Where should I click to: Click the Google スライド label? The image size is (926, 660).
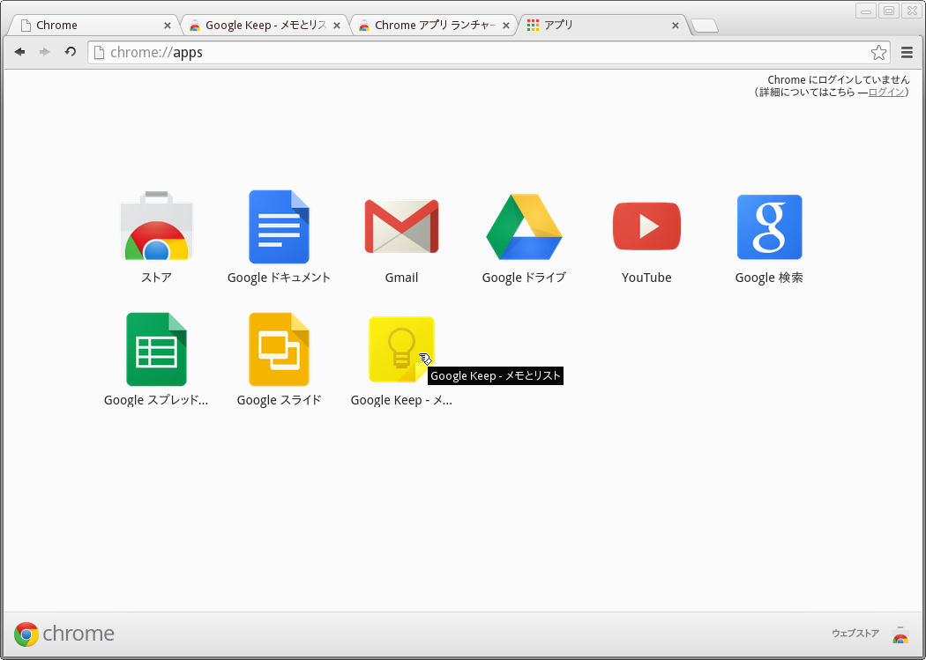click(279, 400)
